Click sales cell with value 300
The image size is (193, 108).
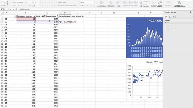click(x=26, y=103)
